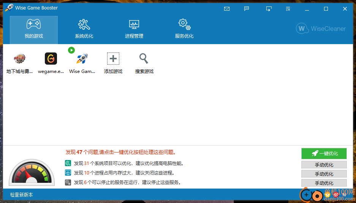The height and width of the screenshot is (203, 356).
Task: Click 检查新版本 link in status bar
Action: click(x=22, y=195)
